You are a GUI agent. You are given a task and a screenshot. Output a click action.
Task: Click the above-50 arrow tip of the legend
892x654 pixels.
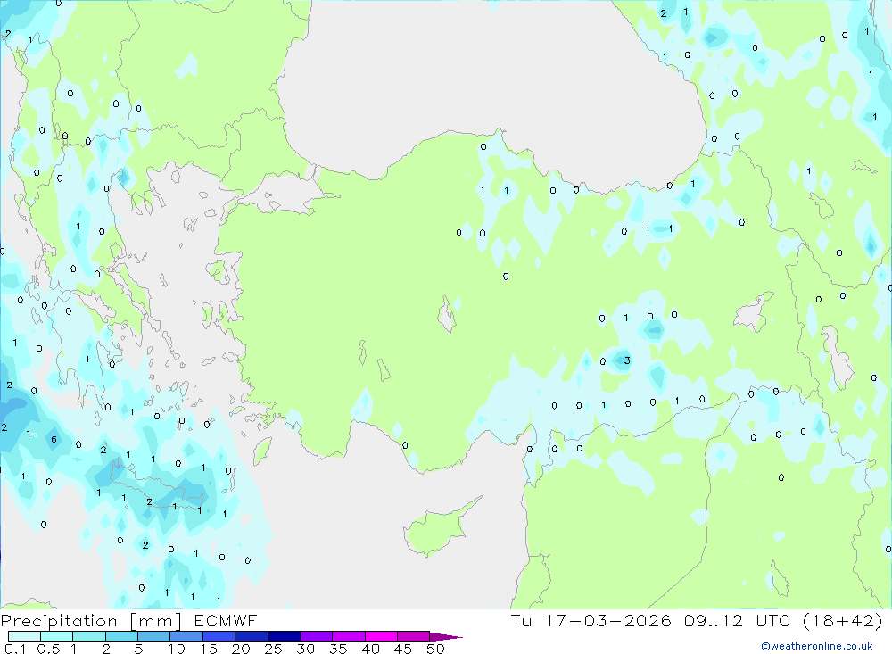(447, 636)
